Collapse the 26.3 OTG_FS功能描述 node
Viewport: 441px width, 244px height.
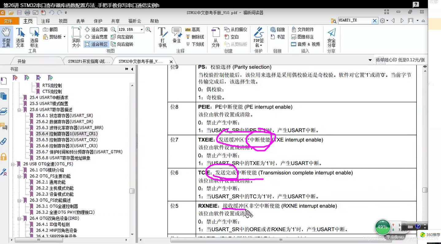point(19,200)
